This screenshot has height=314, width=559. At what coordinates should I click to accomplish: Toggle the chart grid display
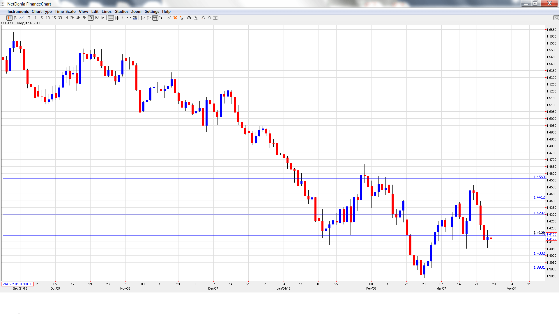click(117, 18)
